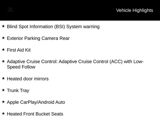This screenshot has width=160, height=120.
Task: Click the star beside Exterior Parking Camera
Action: point(3,38)
